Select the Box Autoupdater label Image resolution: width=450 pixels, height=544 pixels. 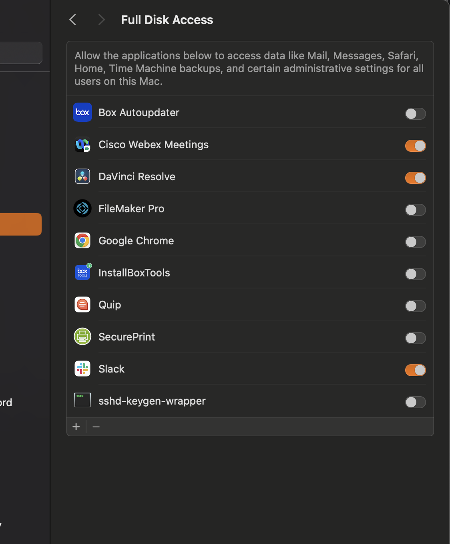click(139, 113)
